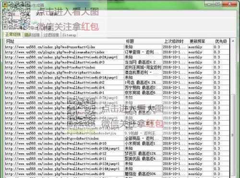Open the 错误链接 tab
The width and height of the screenshot is (240, 178).
32,35
